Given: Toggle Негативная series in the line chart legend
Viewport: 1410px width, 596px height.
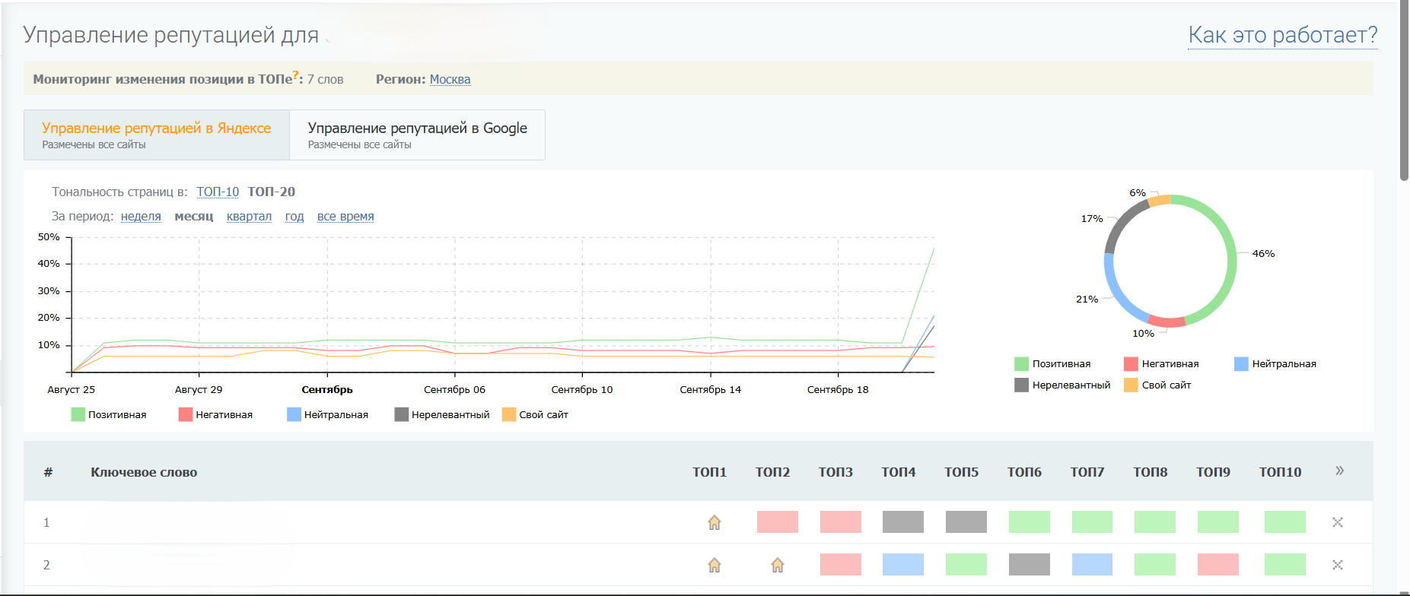Looking at the screenshot, I should click(216, 414).
